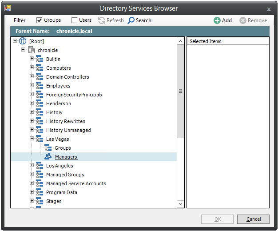This screenshot has height=231, width=278.
Task: Click the green Add plus icon
Action: 217,20
